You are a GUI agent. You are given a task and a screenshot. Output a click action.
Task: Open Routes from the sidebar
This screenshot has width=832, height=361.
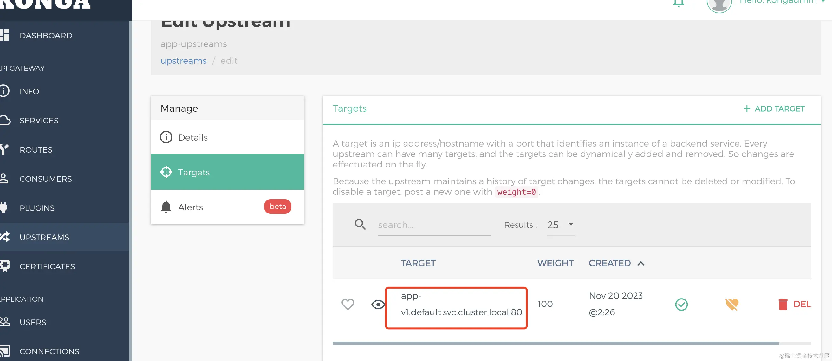[36, 150]
